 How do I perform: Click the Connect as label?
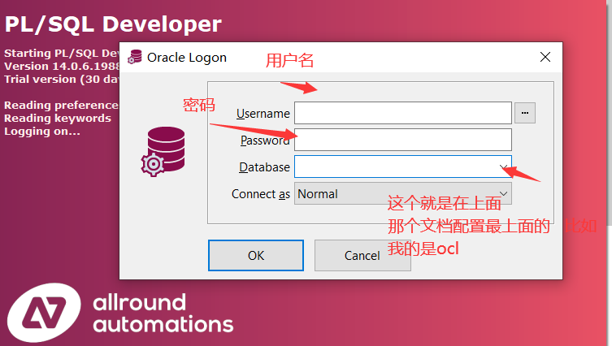click(261, 194)
